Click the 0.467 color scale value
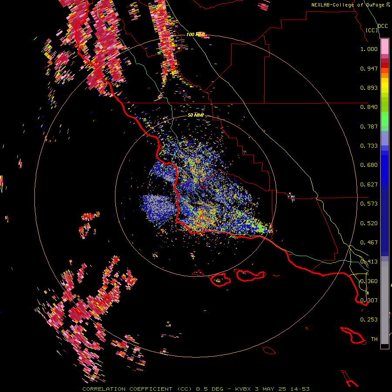This screenshot has width=392, height=392. [x=369, y=243]
